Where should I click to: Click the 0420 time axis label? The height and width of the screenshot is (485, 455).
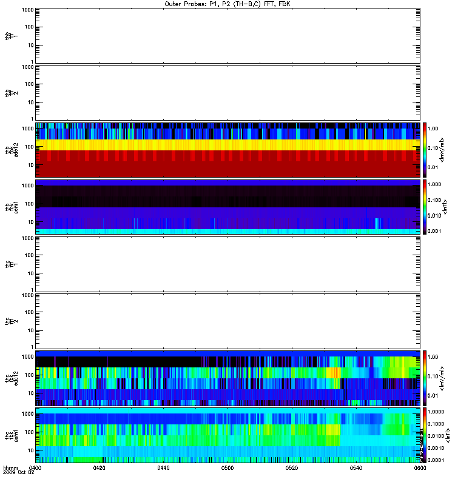(x=99, y=468)
